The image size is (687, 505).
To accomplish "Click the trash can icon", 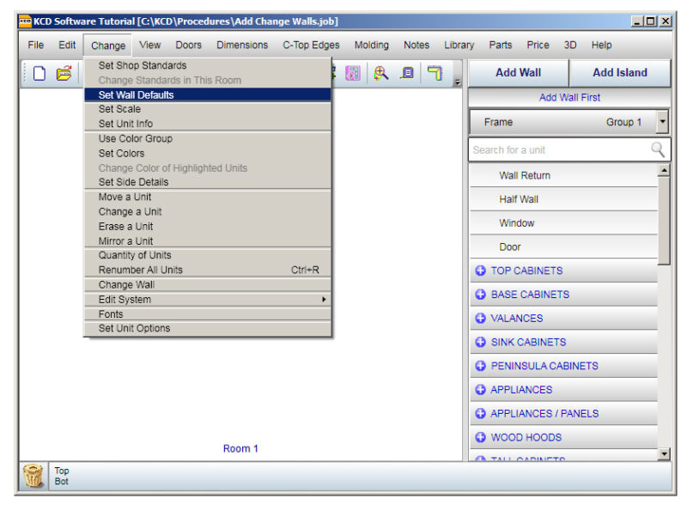I will pyautogui.click(x=34, y=476).
